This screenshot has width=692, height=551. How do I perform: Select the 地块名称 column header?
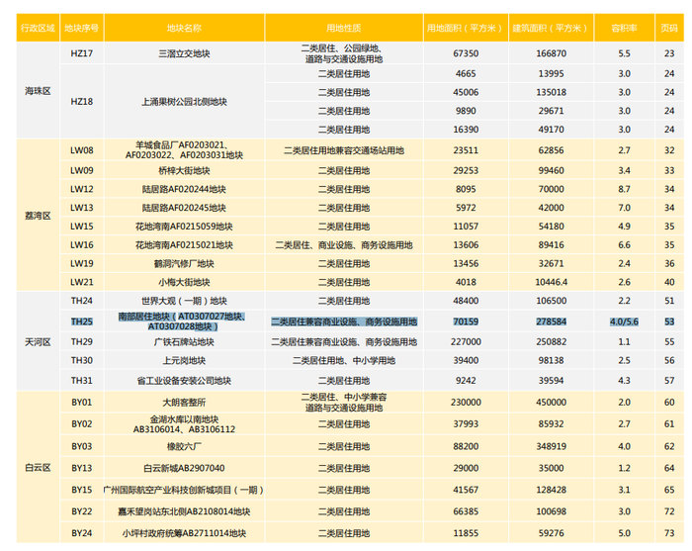pyautogui.click(x=184, y=28)
